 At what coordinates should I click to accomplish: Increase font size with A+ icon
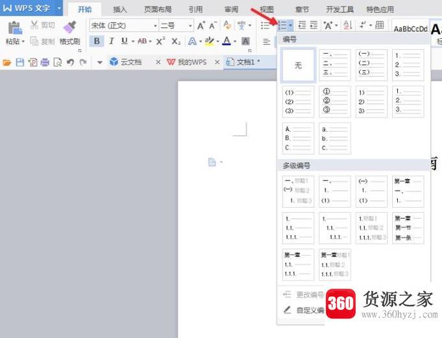click(x=201, y=26)
